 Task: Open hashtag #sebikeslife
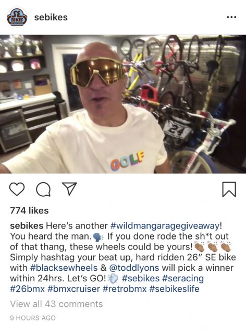click(x=175, y=289)
